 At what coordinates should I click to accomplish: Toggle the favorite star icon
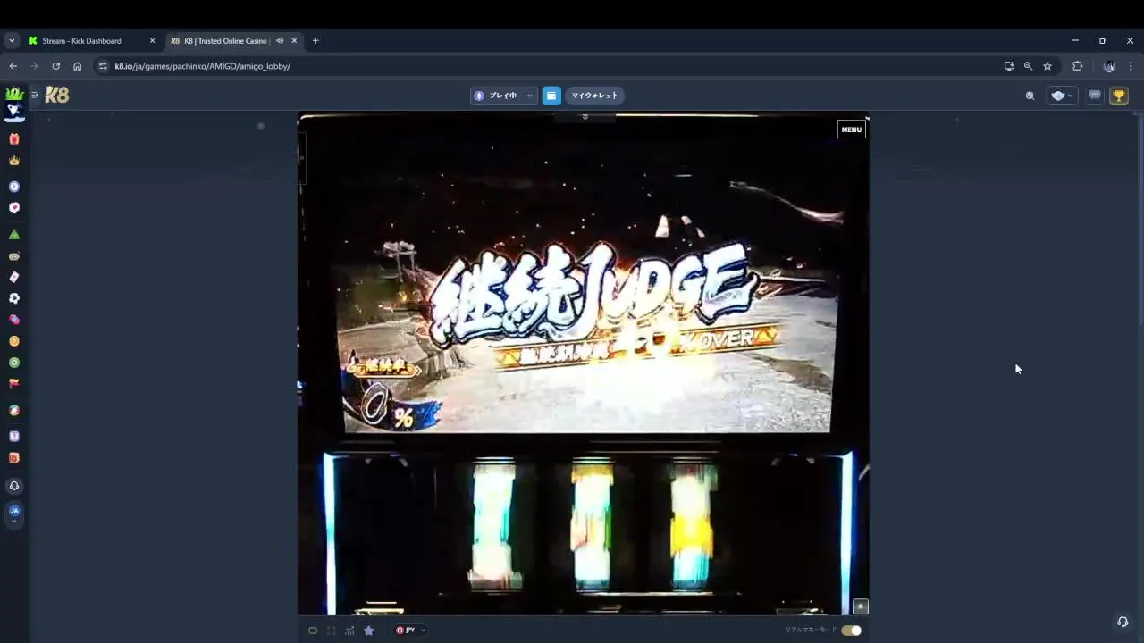point(368,630)
